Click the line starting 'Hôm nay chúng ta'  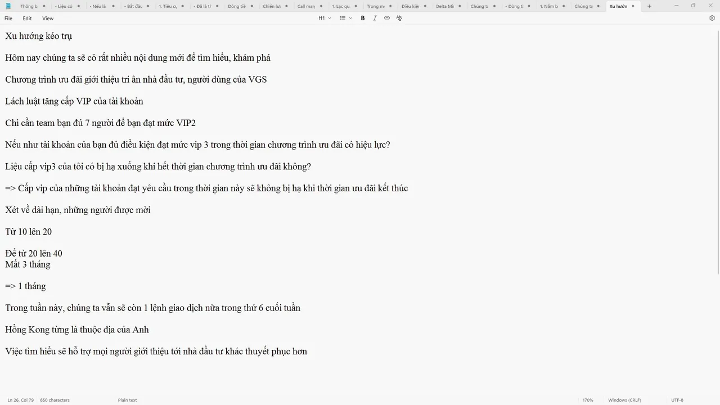point(138,58)
